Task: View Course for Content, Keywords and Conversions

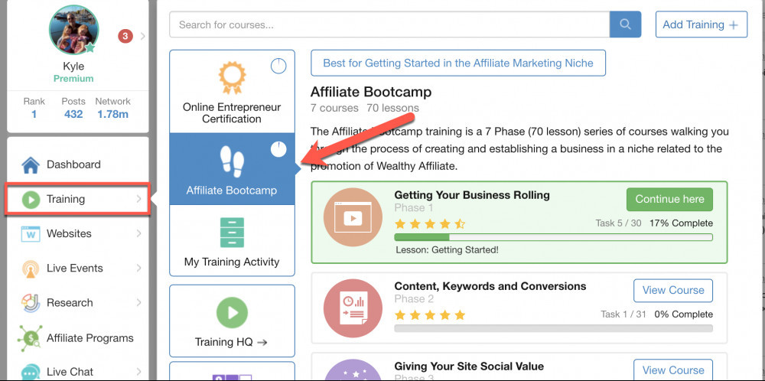Action: [673, 290]
